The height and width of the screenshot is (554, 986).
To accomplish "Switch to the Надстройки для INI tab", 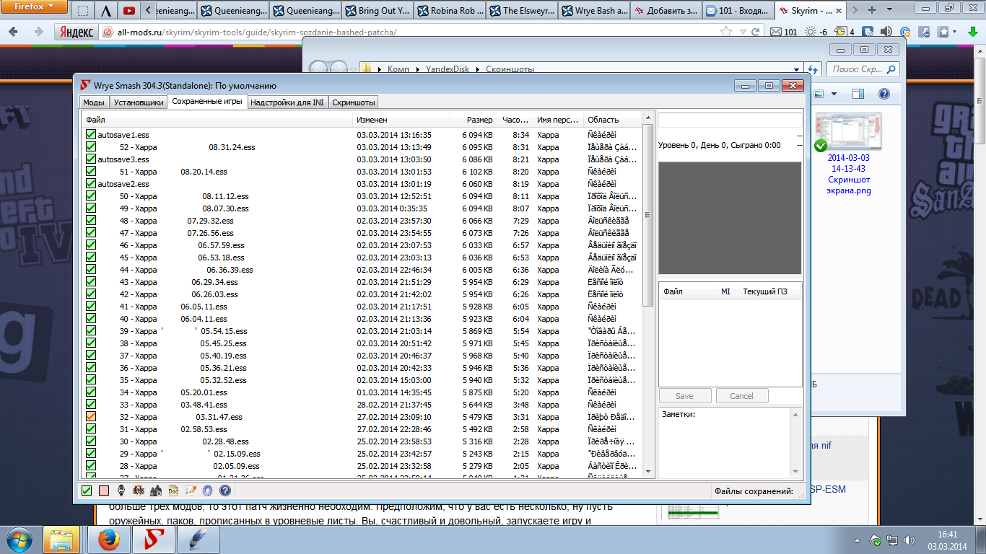I will click(x=287, y=102).
